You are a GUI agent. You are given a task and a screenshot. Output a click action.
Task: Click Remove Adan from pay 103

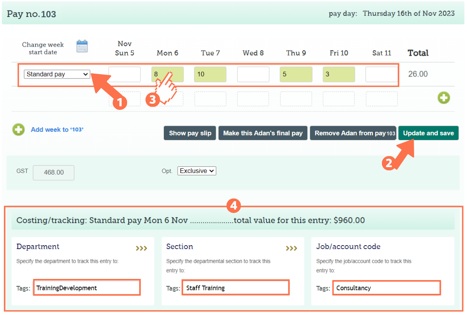[x=353, y=133]
